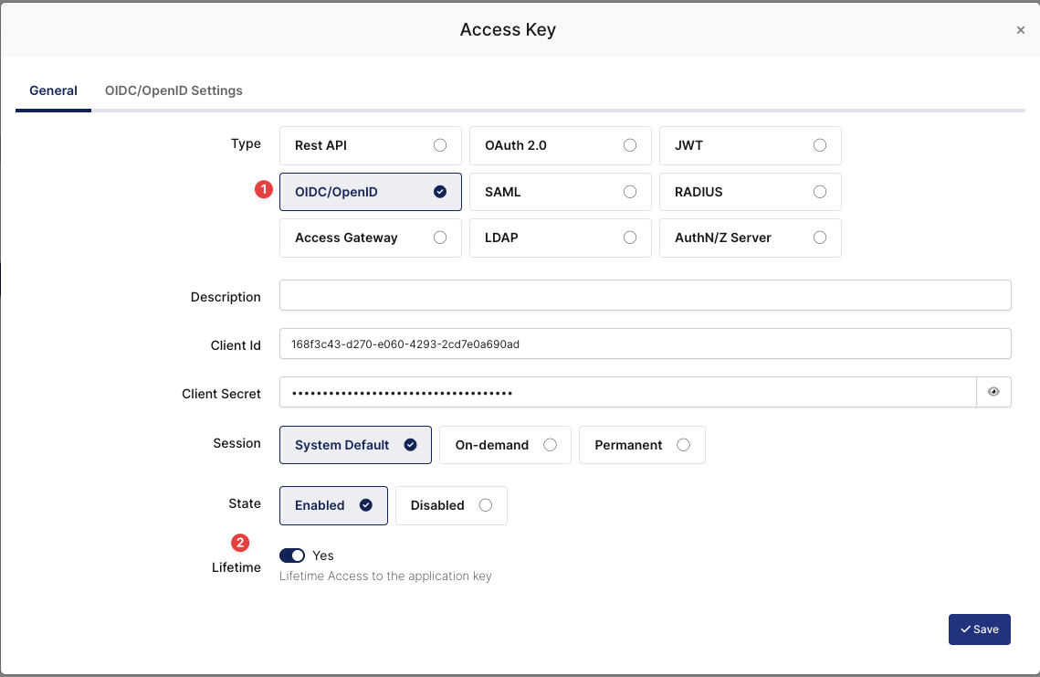Reveal the Client Secret with the eye icon
The width and height of the screenshot is (1040, 677).
click(993, 391)
